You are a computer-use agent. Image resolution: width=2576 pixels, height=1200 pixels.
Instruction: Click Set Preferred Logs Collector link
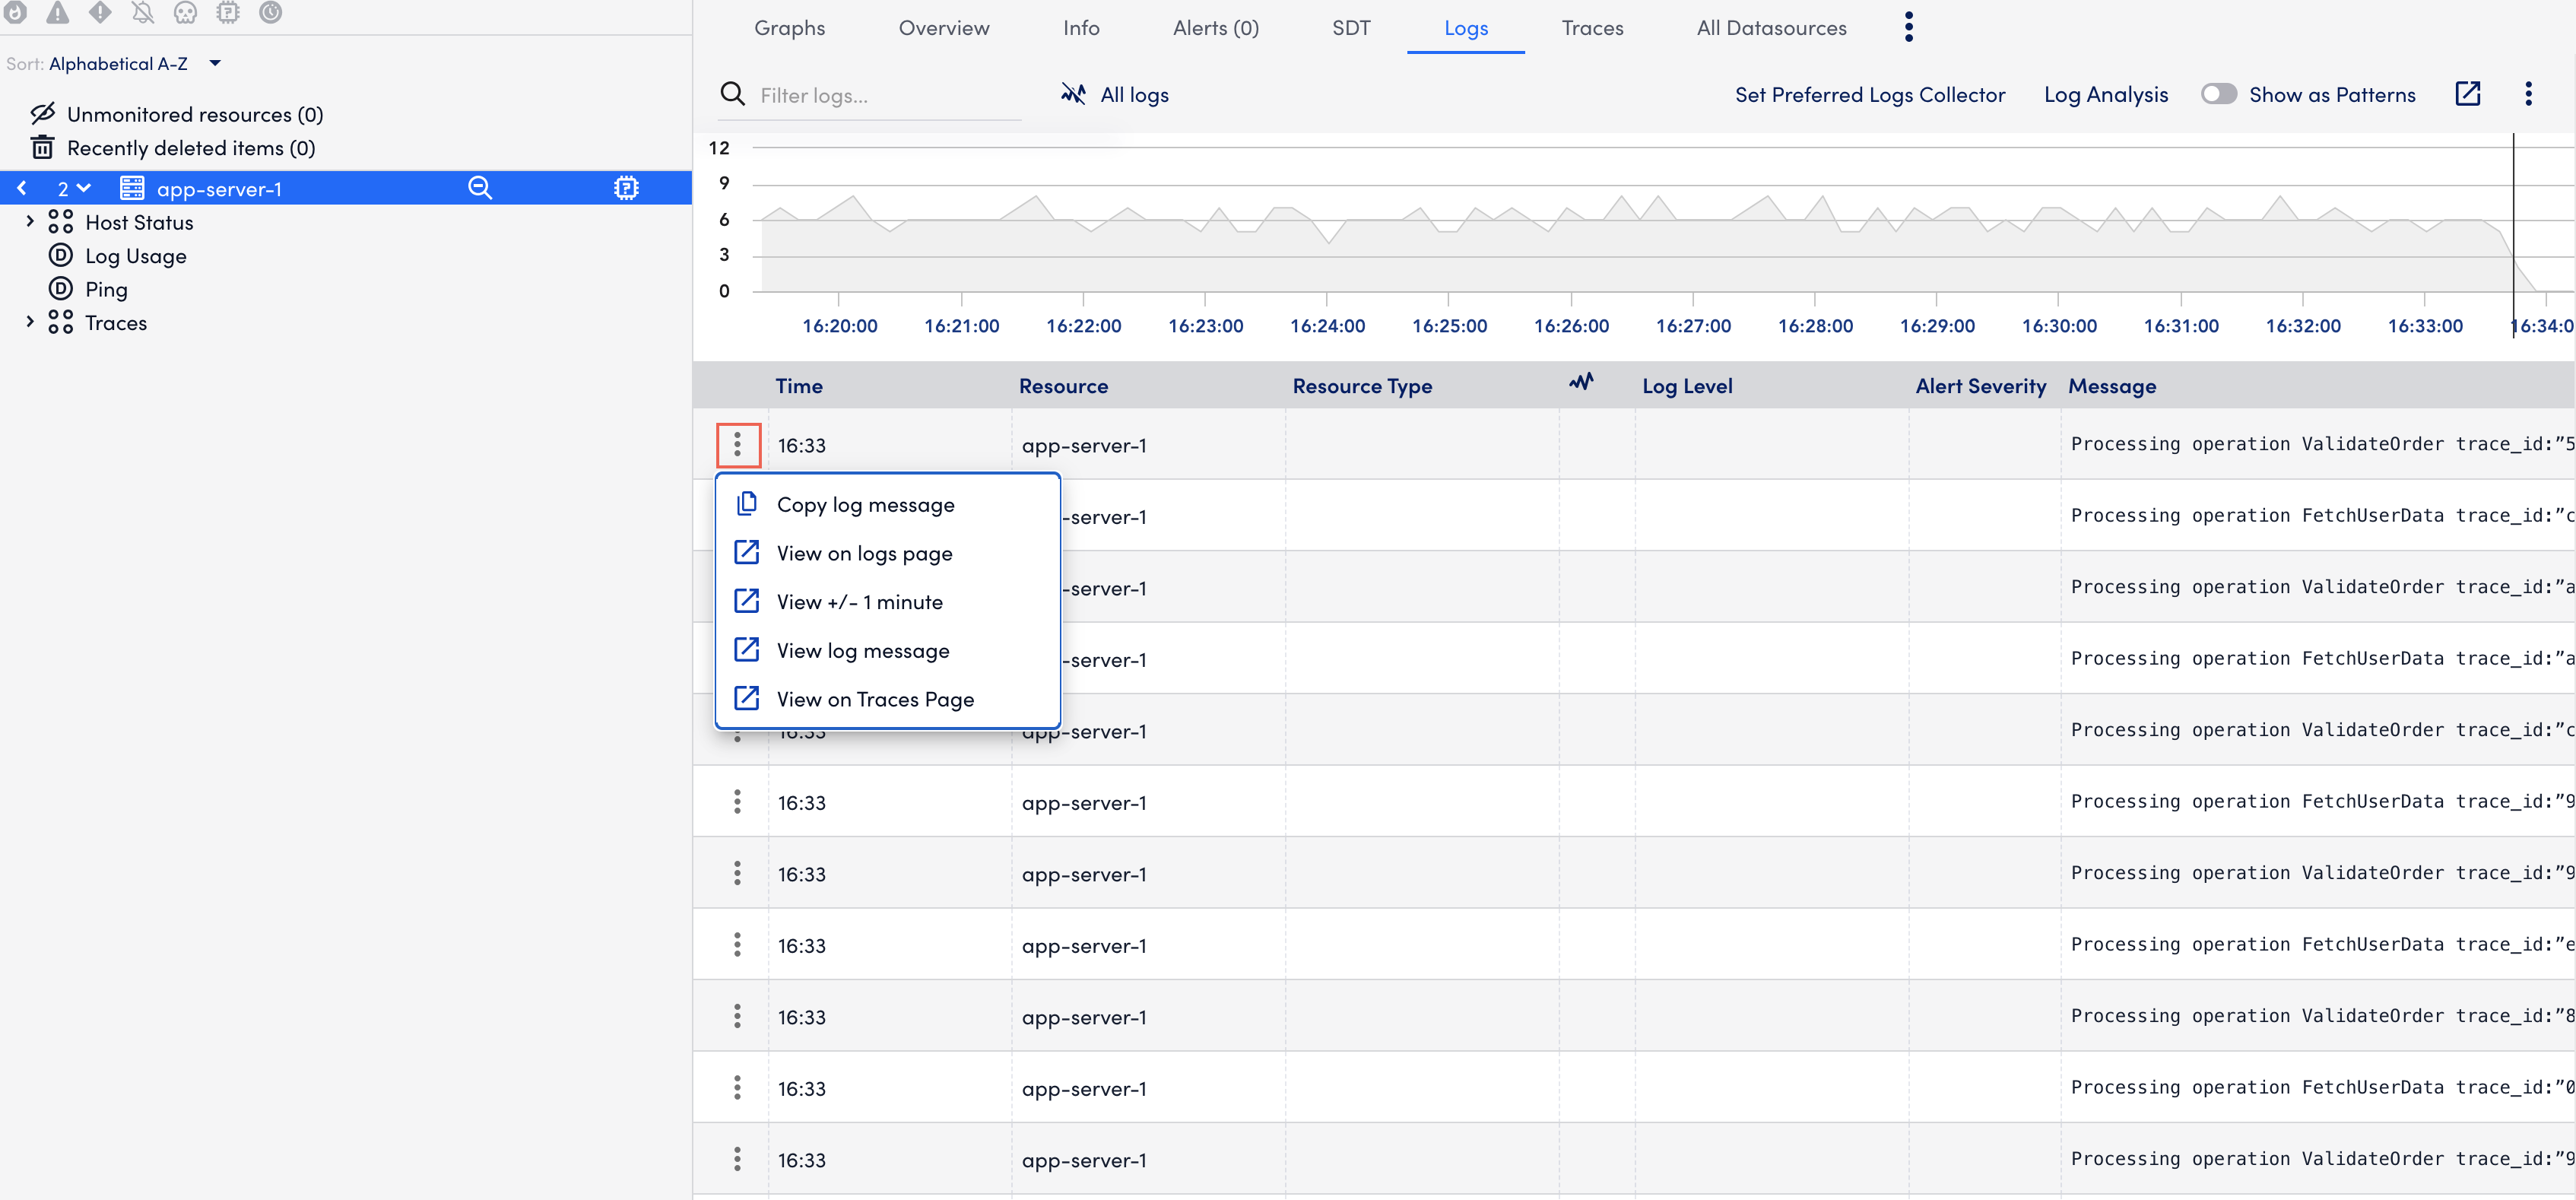1869,95
